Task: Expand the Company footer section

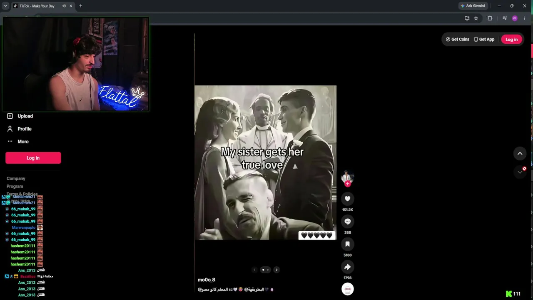Action: [16, 178]
